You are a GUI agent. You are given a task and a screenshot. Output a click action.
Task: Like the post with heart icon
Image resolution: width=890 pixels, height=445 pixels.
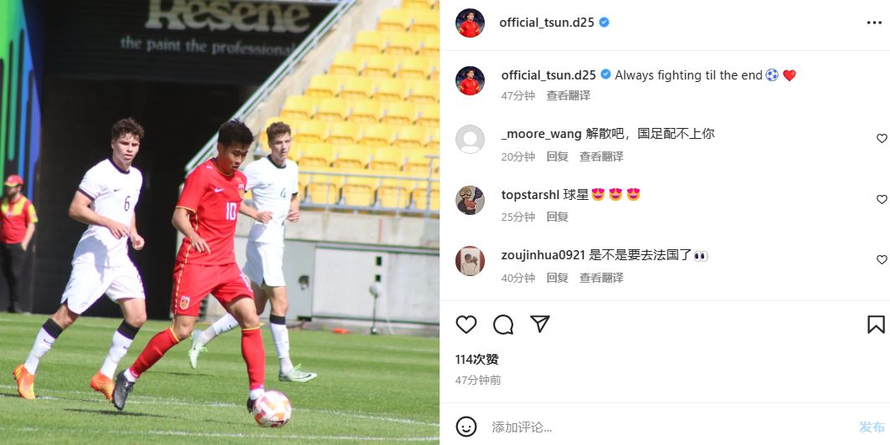pyautogui.click(x=466, y=325)
